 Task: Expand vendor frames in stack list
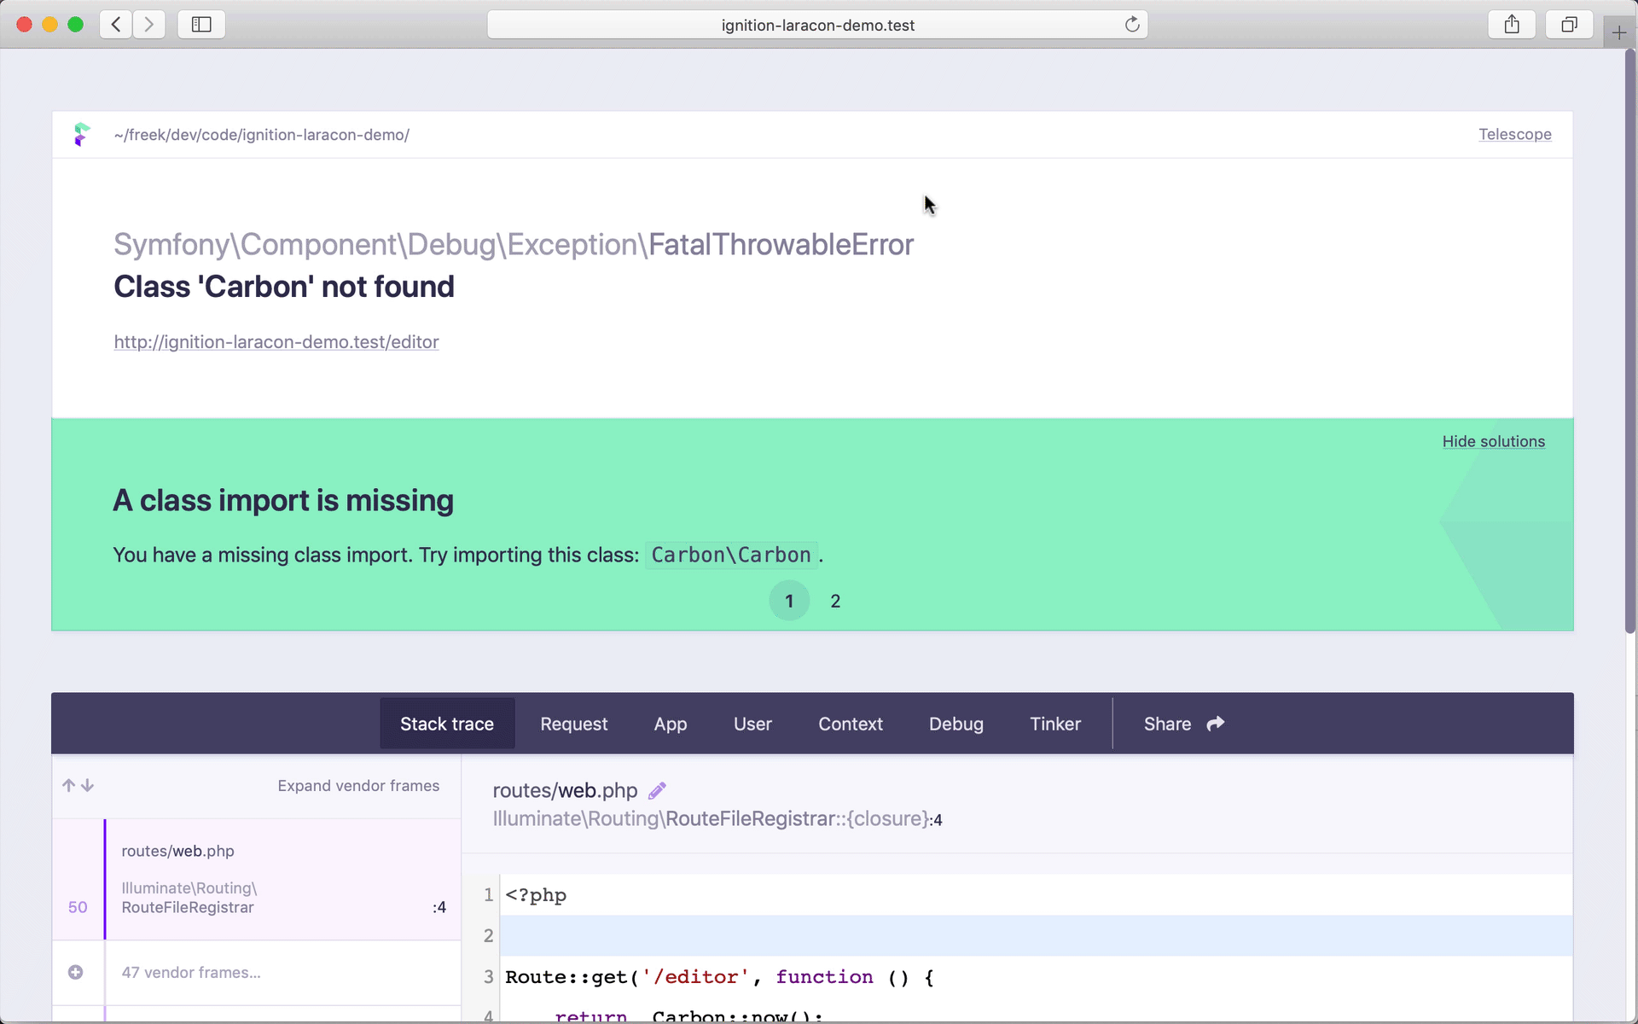click(358, 786)
